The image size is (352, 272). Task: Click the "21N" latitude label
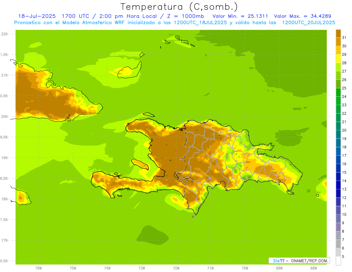[4, 75]
